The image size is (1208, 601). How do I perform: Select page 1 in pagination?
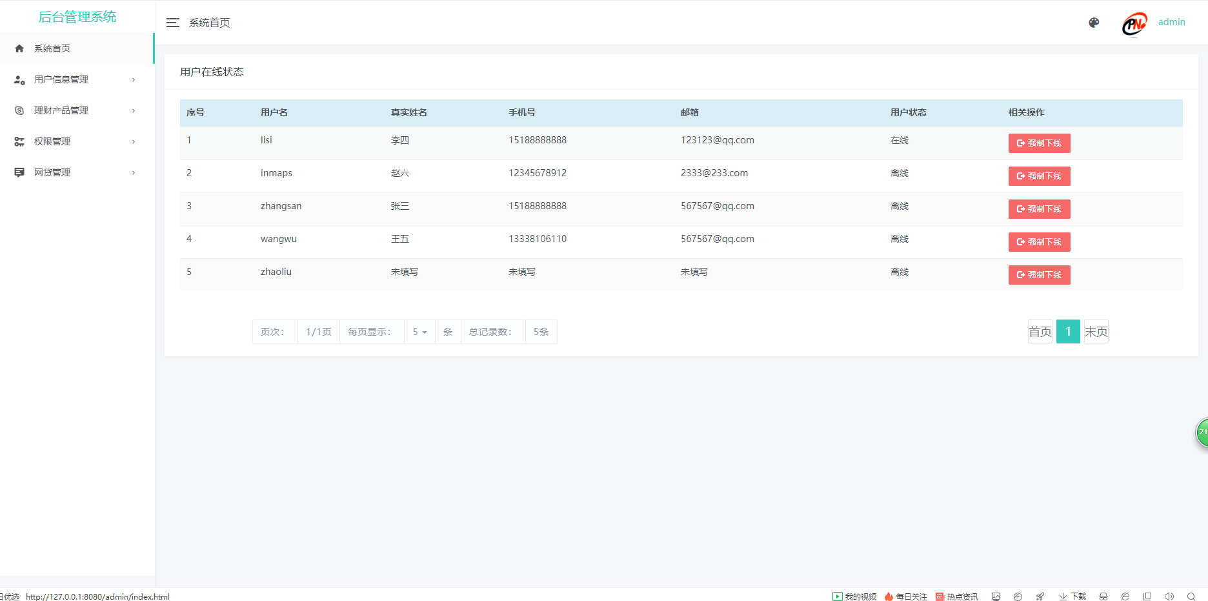tap(1068, 332)
